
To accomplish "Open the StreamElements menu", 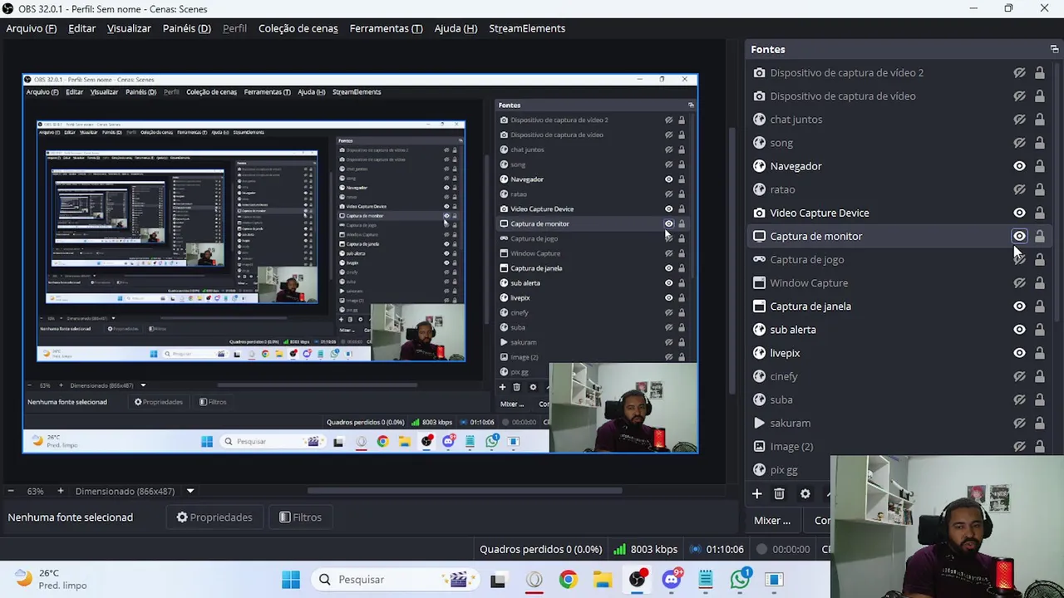I will [527, 28].
